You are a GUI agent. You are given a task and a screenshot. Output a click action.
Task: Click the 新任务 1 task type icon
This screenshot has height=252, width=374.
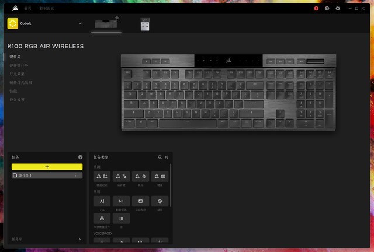tap(15, 176)
